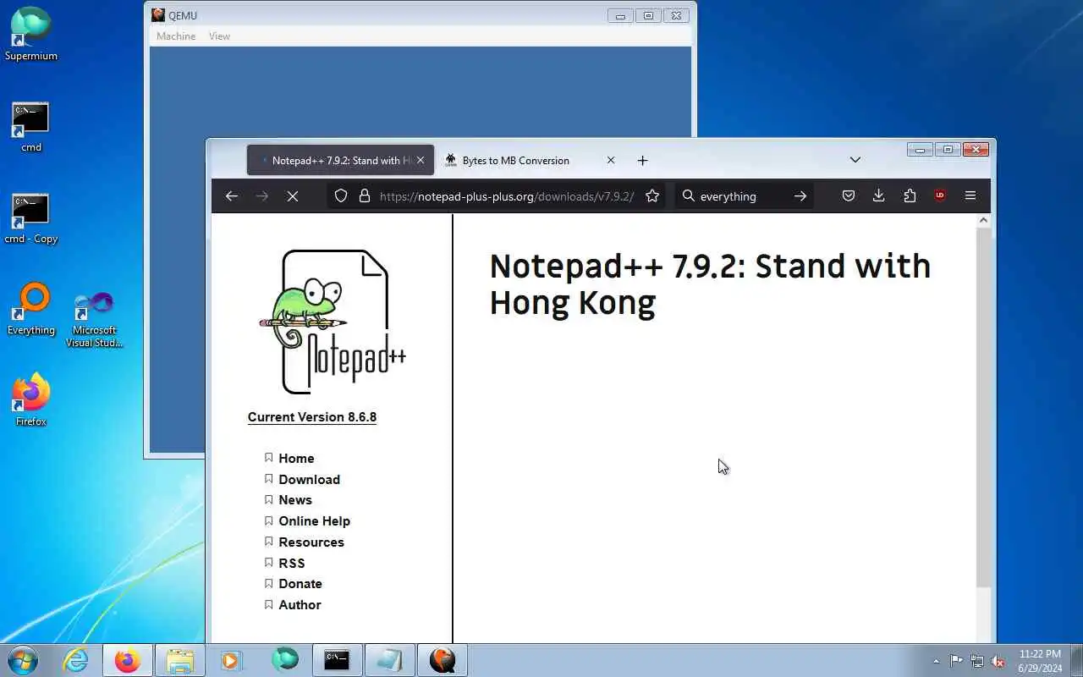Open the Current Version 8.6.8 link
Image resolution: width=1083 pixels, height=677 pixels.
point(312,417)
